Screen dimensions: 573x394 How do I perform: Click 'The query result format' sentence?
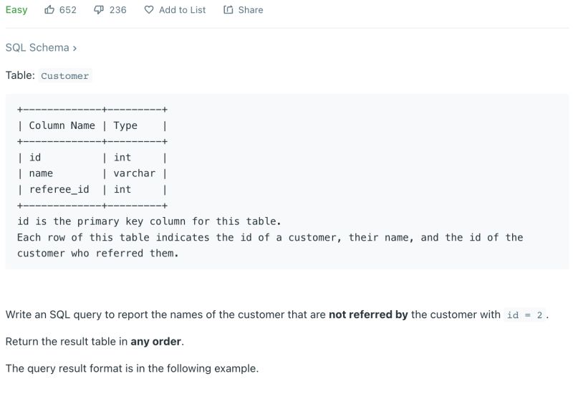(132, 368)
